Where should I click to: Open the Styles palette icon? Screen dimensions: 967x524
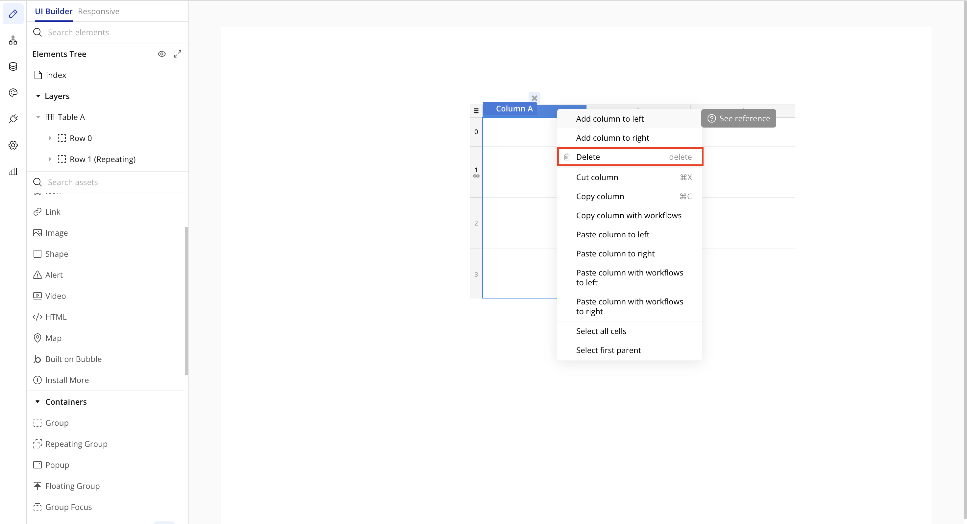[x=13, y=93]
